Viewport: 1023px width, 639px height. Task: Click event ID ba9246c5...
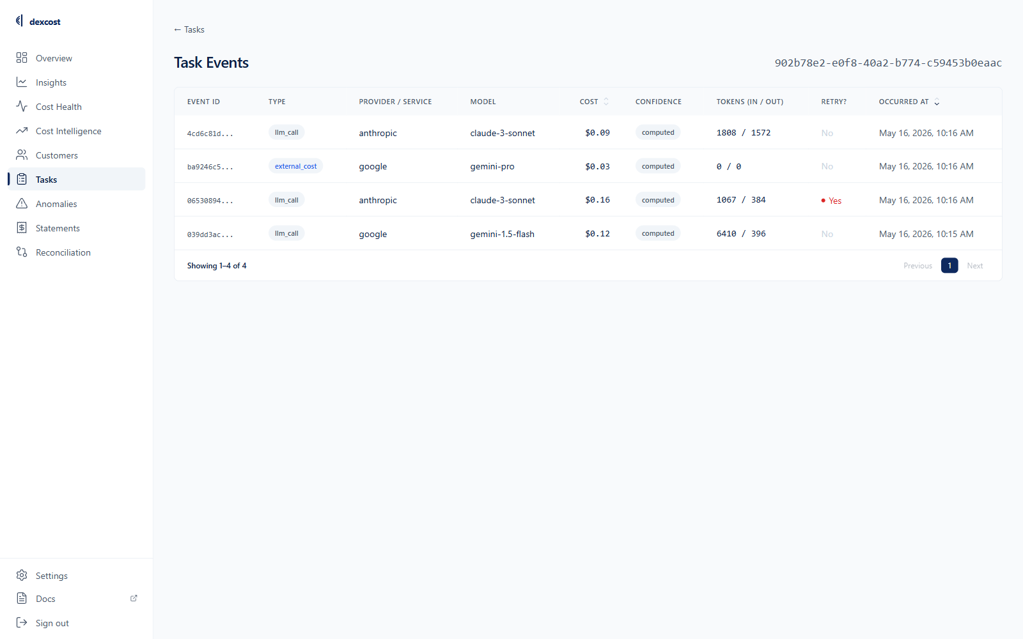pyautogui.click(x=210, y=167)
